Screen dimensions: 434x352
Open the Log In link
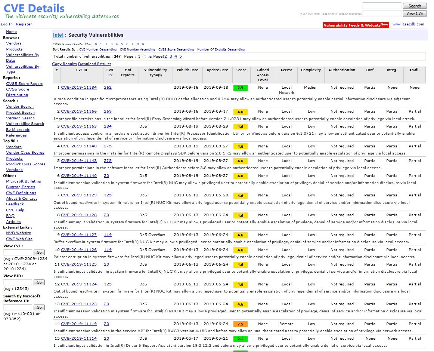[x=7, y=24]
